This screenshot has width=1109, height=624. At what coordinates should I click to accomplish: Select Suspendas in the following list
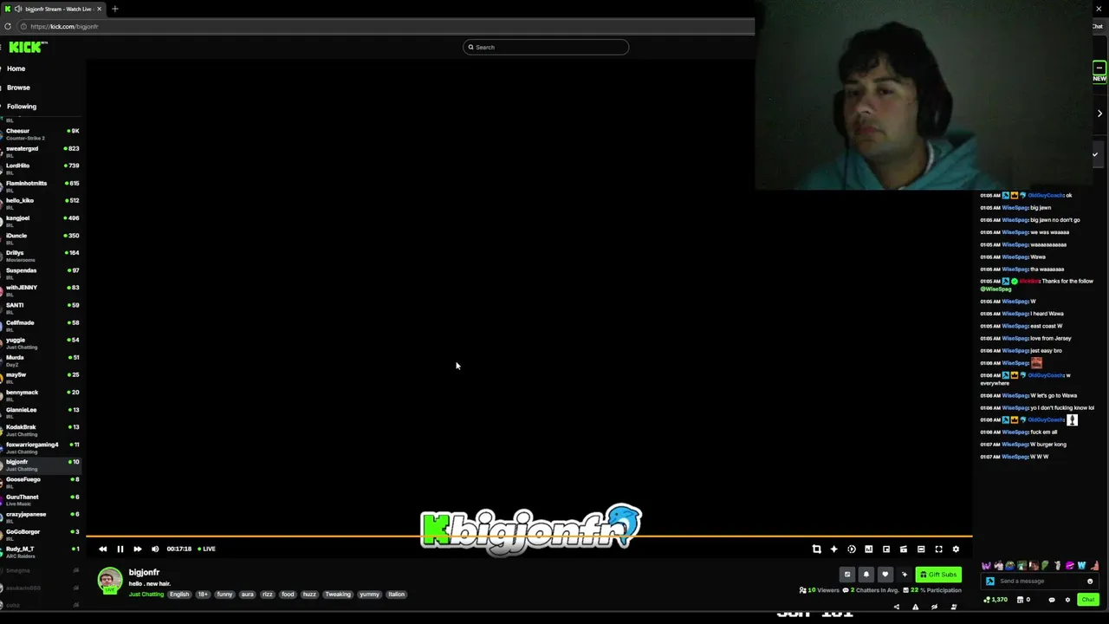tap(41, 273)
